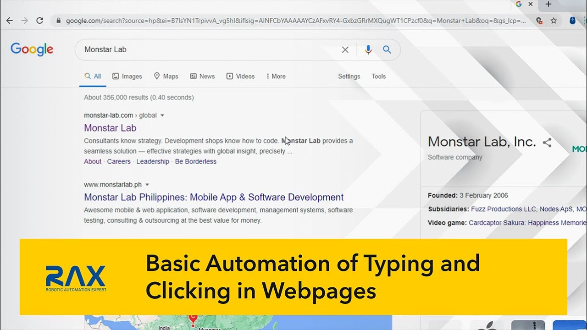Open search Tools
This screenshot has height=330, width=587.
(x=378, y=77)
